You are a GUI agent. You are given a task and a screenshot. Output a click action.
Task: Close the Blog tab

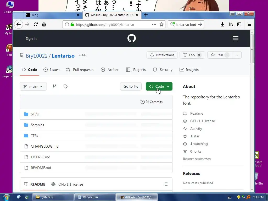(78, 15)
